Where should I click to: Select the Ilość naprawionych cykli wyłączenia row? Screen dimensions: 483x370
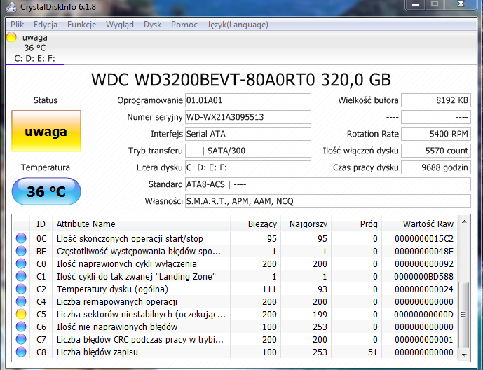(235, 263)
